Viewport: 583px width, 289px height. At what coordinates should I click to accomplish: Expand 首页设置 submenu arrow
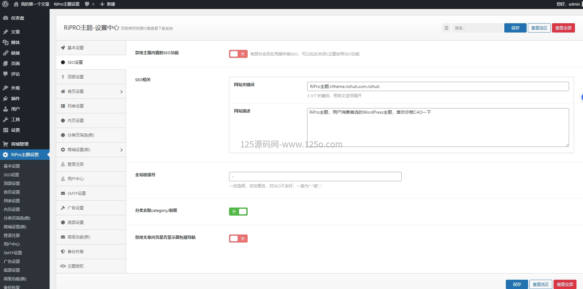[x=121, y=92]
